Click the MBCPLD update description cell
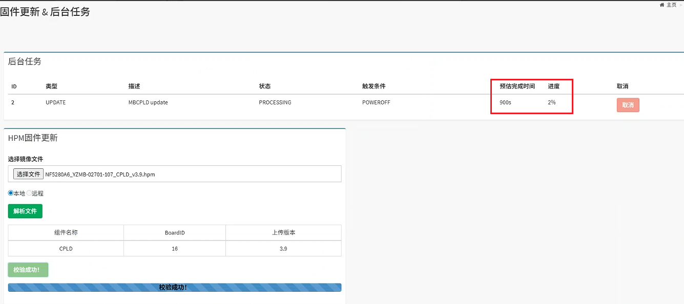Viewport: 684px width, 304px height. coord(148,102)
